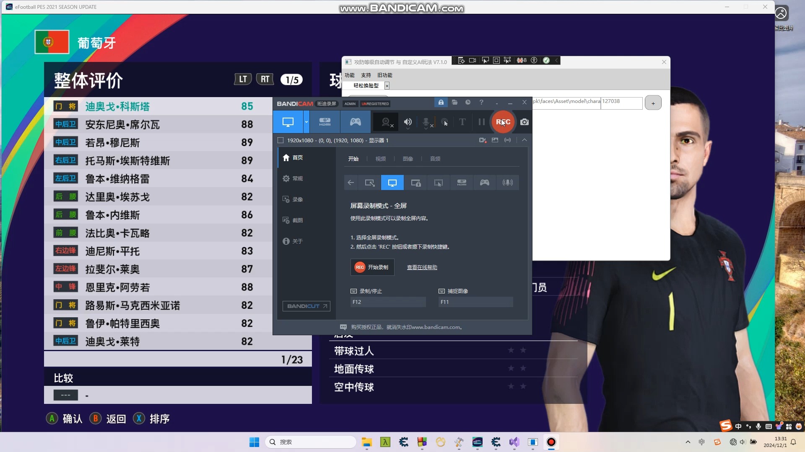Open the text overlay tool (T icon)

point(462,122)
